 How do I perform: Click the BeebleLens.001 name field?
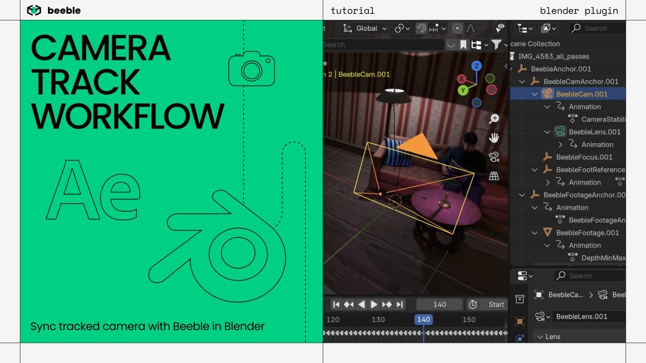tap(588, 317)
